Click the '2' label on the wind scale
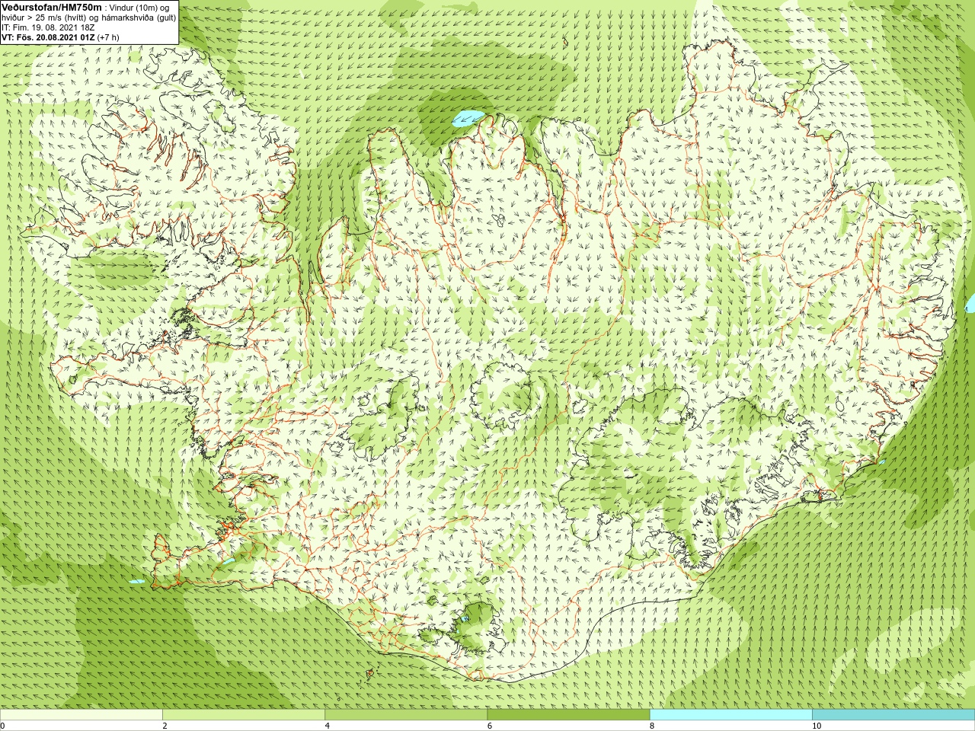The image size is (975, 731). click(165, 726)
